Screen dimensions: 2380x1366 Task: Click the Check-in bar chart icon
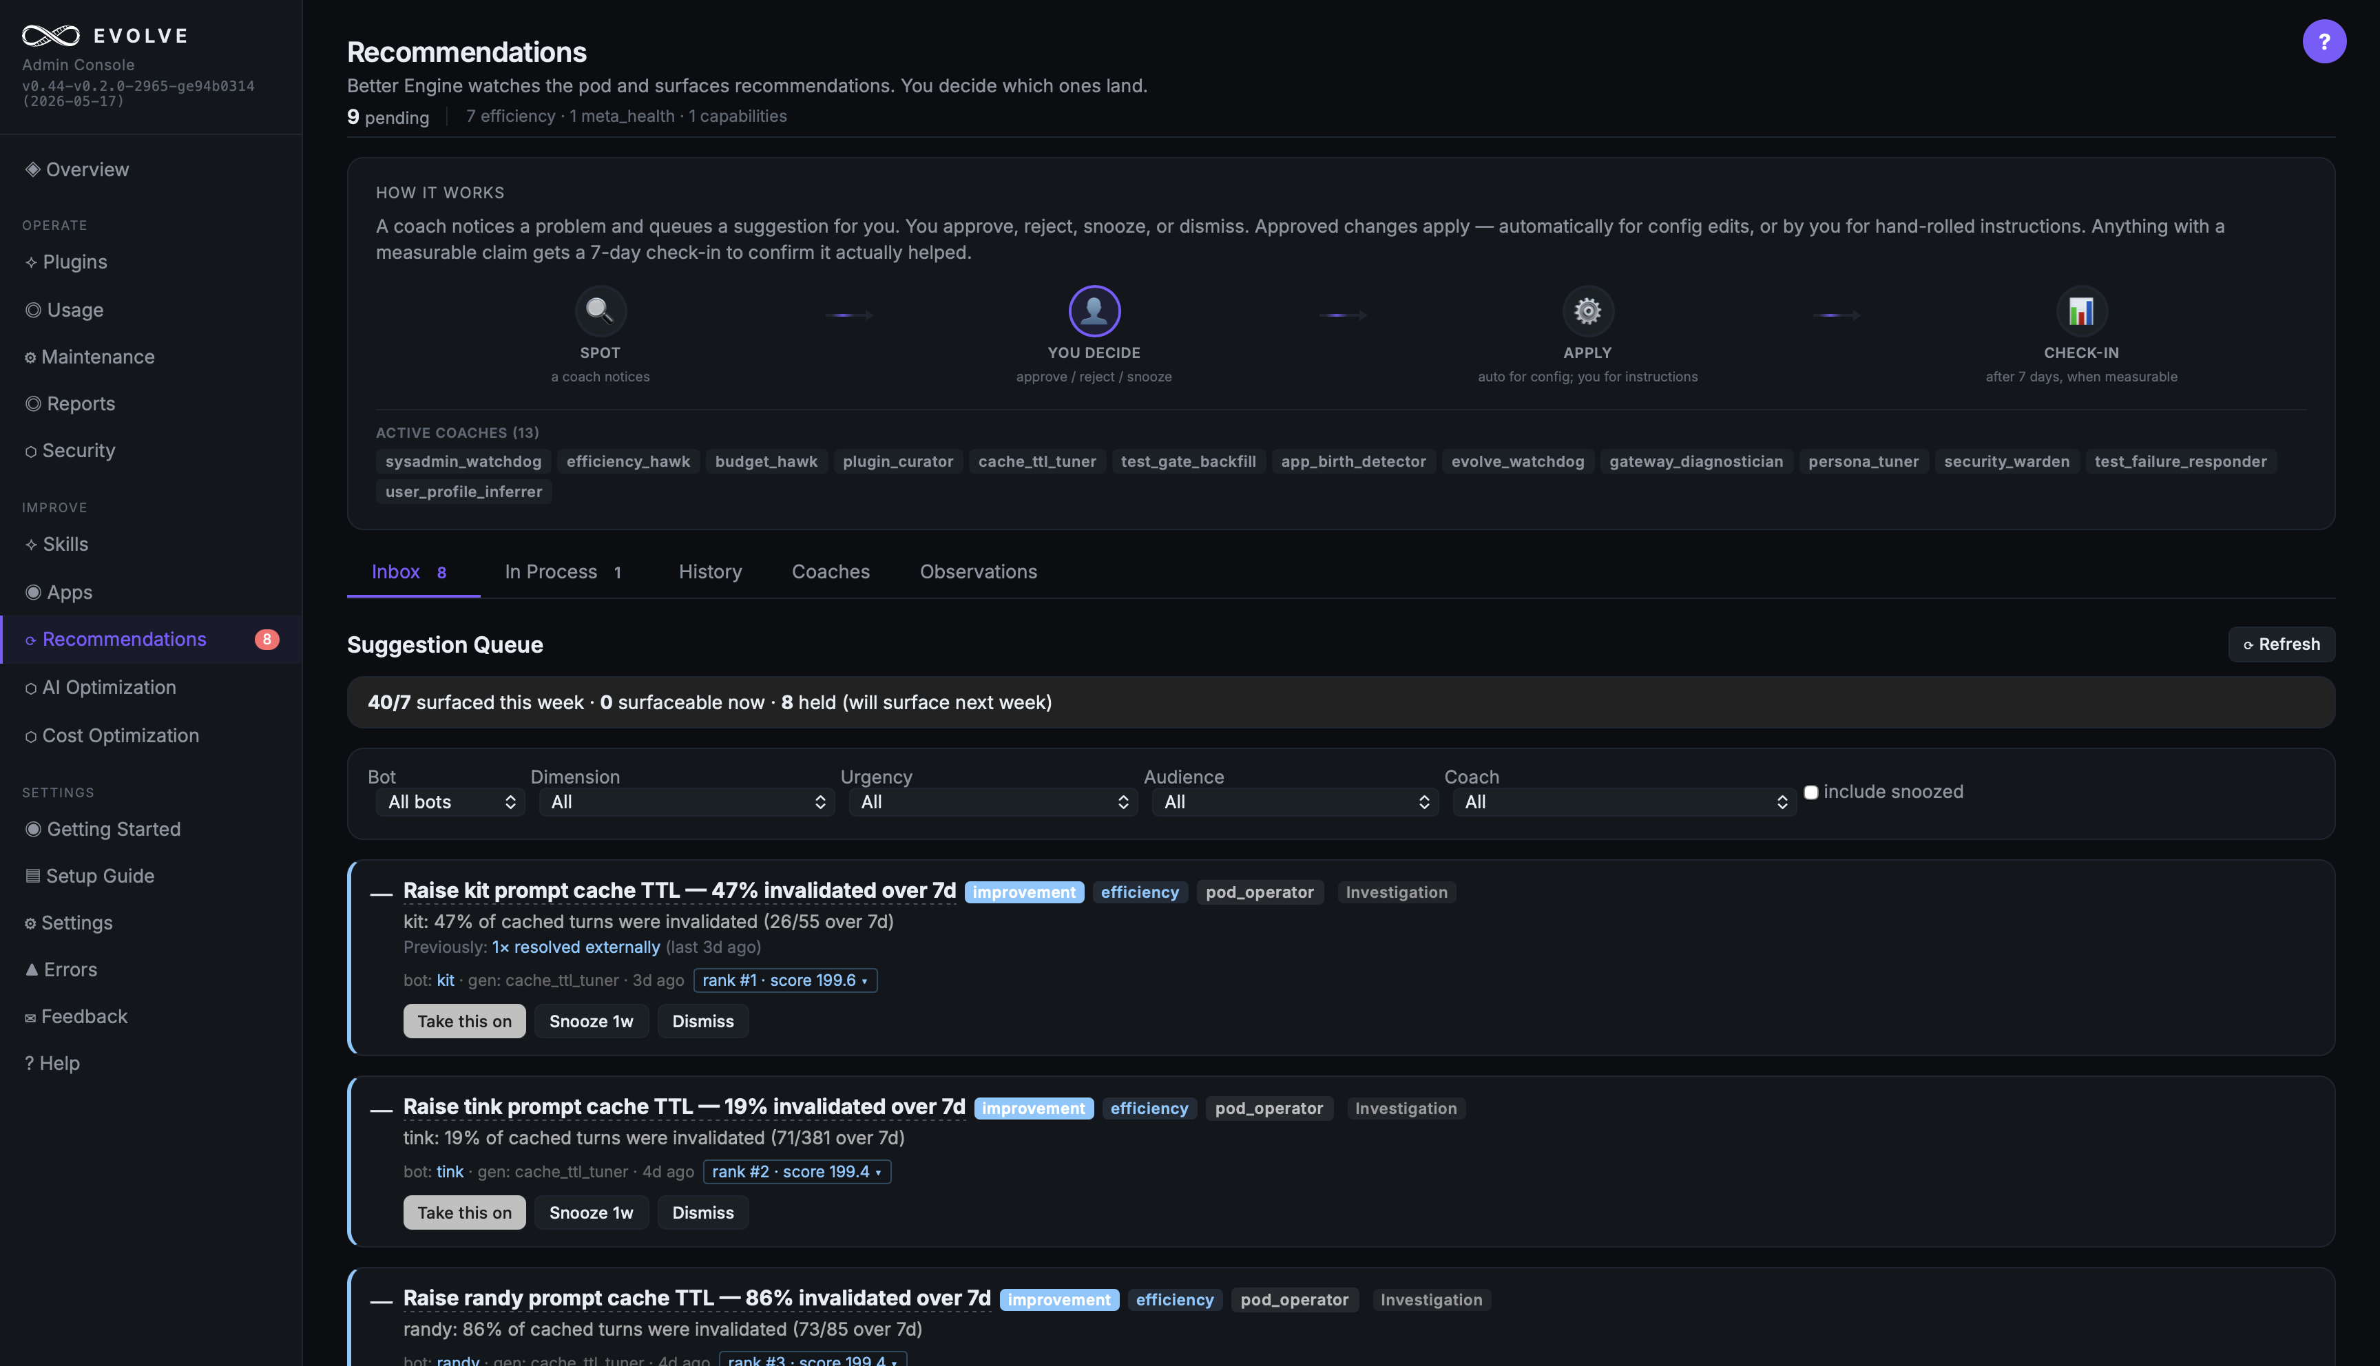coord(2080,311)
